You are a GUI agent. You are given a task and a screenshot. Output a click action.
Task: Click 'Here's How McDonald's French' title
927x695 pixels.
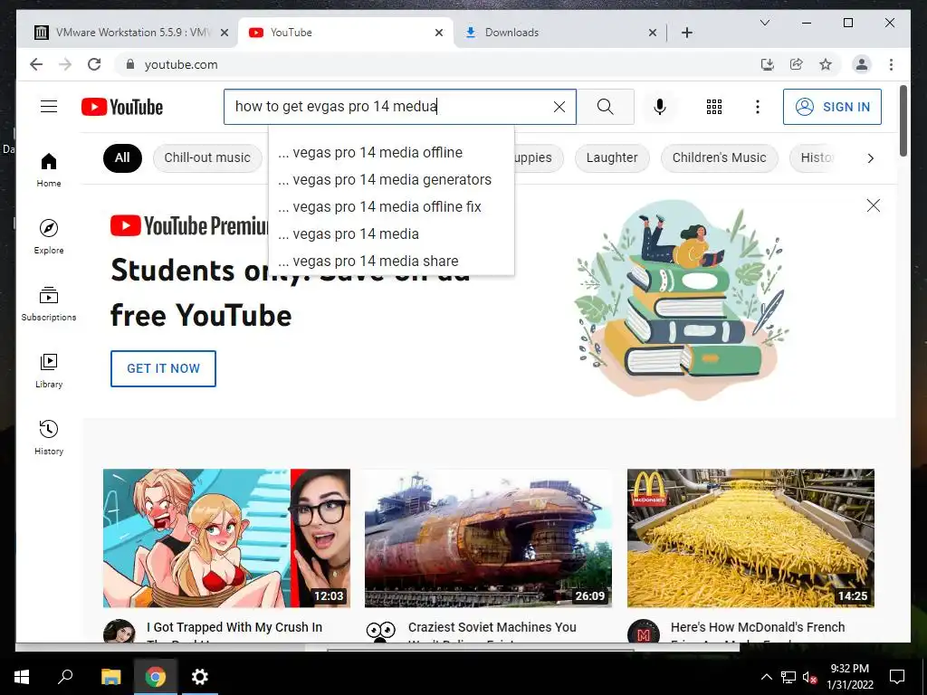758,627
